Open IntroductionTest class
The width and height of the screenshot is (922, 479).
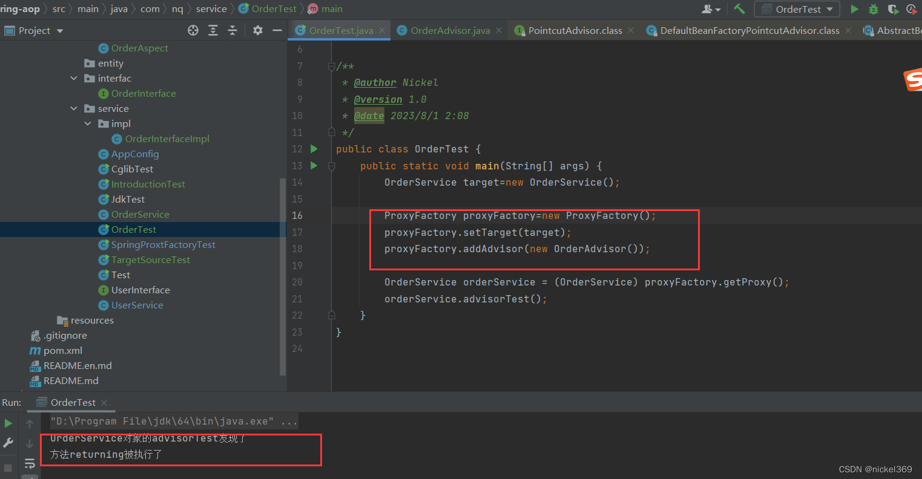click(148, 184)
